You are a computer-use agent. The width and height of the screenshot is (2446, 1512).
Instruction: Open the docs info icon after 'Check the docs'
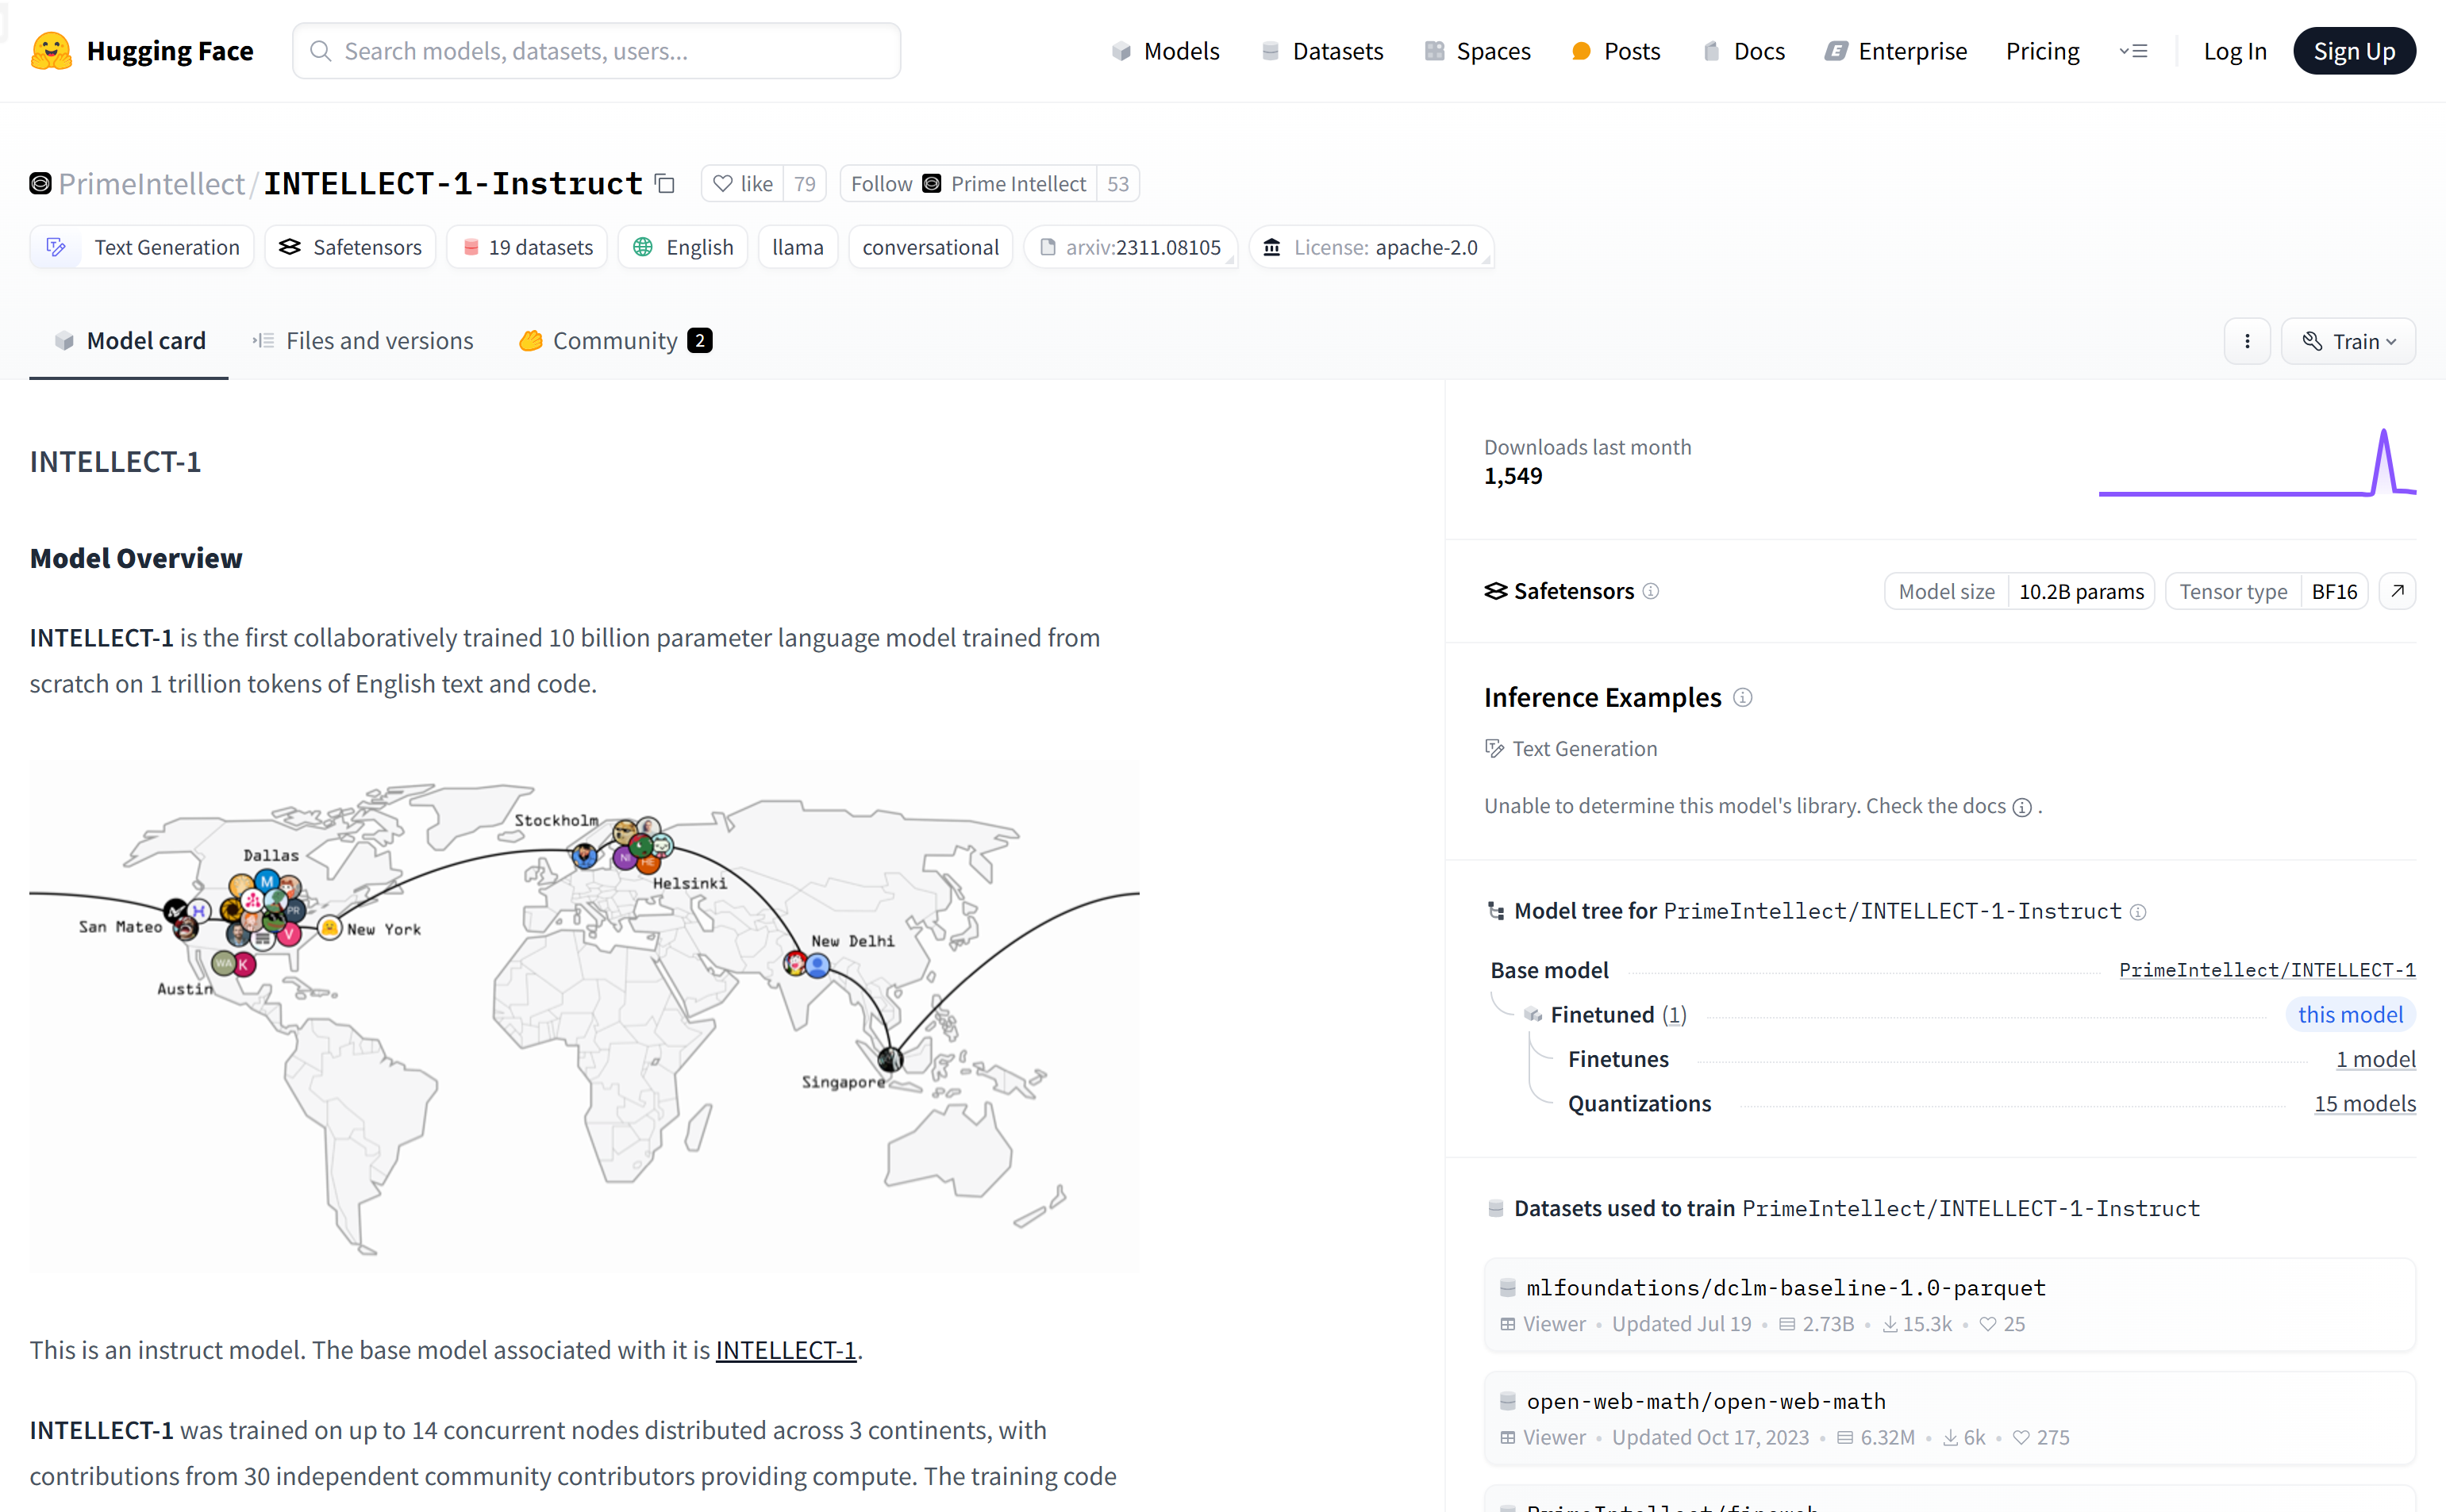tap(2022, 807)
